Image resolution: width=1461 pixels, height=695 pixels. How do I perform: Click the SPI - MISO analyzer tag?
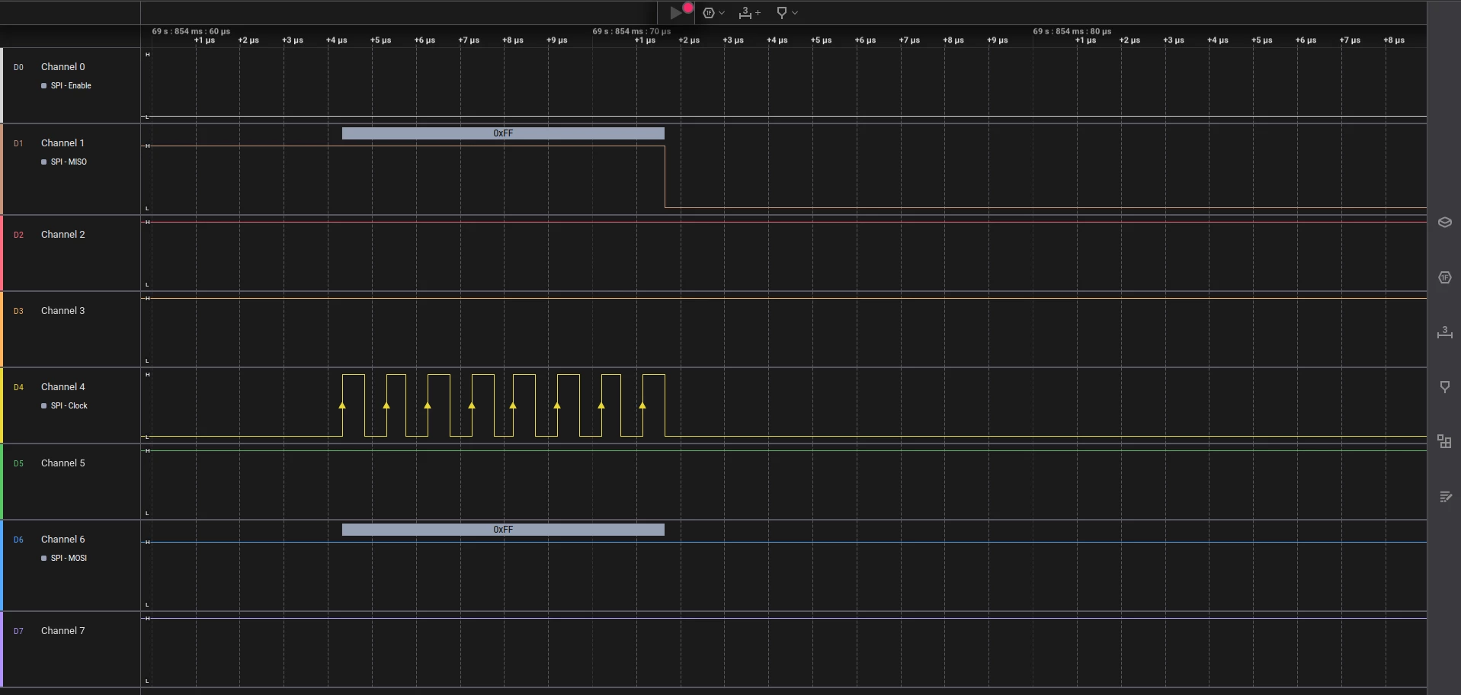[69, 162]
